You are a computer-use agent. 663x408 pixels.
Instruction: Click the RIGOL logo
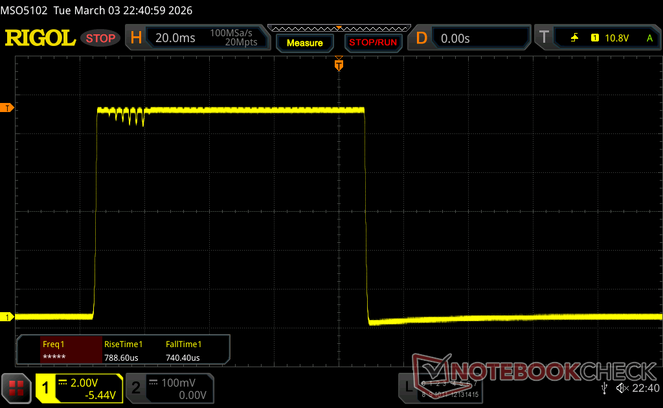coord(40,38)
